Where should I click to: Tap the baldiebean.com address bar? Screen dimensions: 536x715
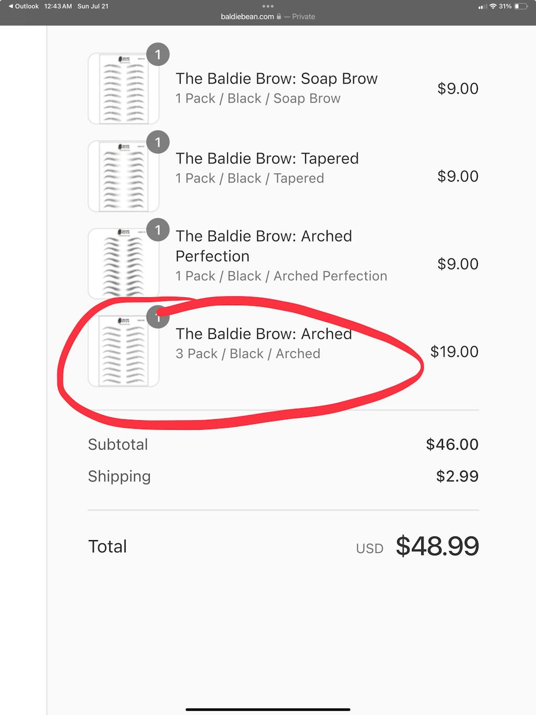(x=247, y=17)
